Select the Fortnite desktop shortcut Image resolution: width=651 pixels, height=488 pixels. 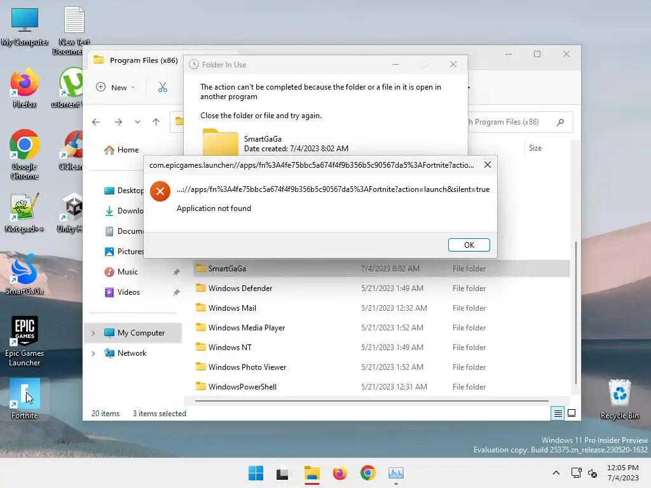(x=25, y=399)
